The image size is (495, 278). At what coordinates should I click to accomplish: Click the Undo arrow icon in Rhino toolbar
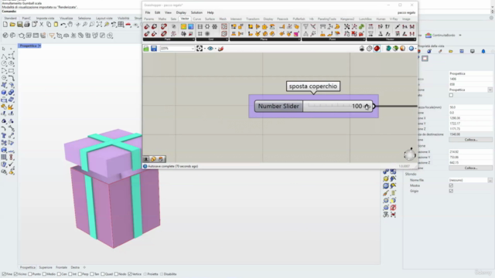[63, 24]
